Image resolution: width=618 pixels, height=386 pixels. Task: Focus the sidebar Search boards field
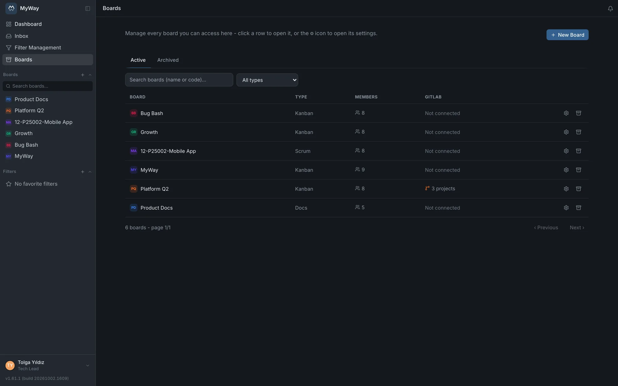point(48,86)
